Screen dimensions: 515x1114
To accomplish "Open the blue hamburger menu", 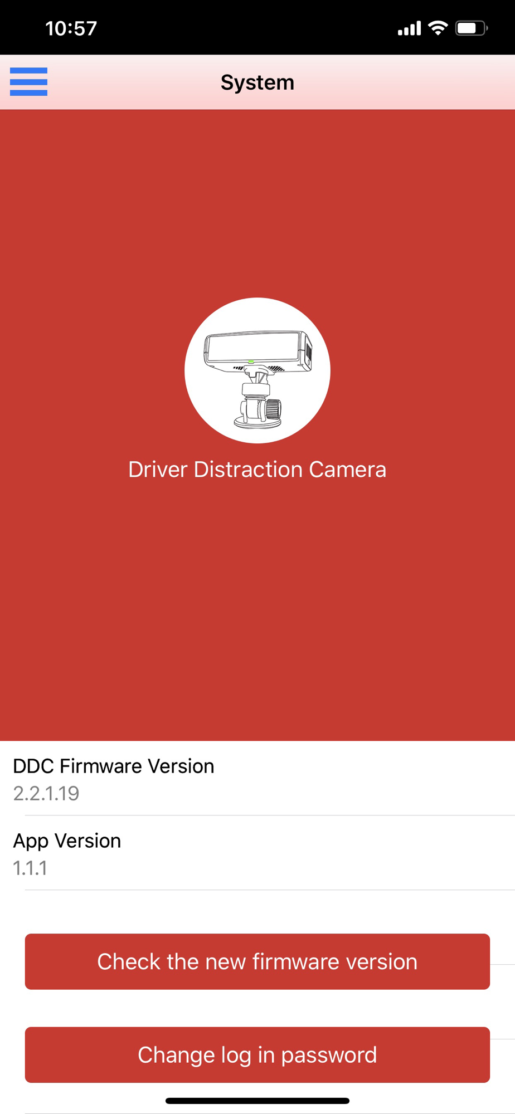I will coord(28,82).
